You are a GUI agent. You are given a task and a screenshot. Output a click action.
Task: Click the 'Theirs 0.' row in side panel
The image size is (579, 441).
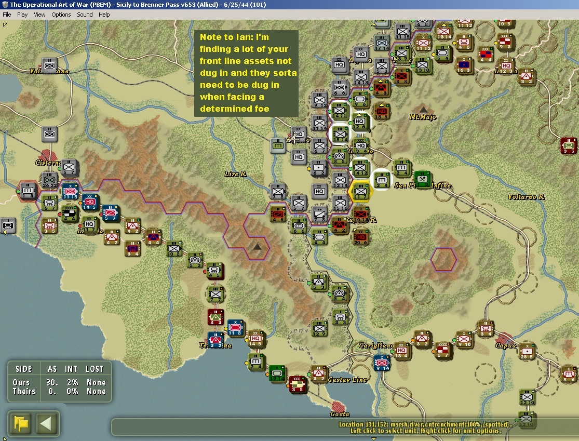click(x=59, y=391)
